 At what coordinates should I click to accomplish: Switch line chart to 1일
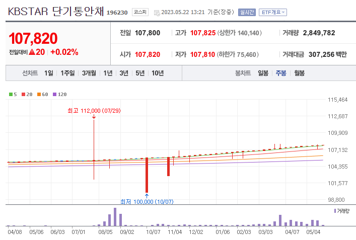click(48, 73)
